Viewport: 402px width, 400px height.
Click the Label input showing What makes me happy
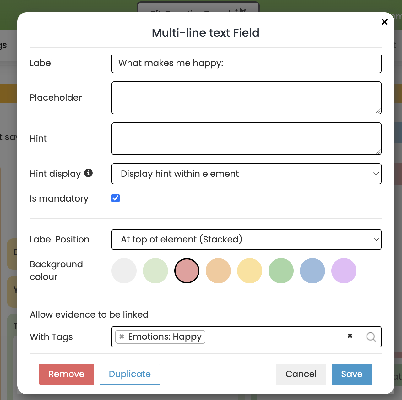(x=246, y=64)
